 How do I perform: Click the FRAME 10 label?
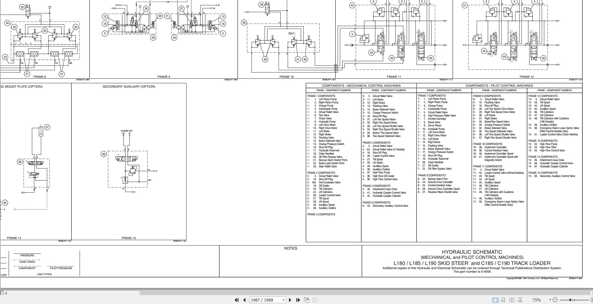(x=286, y=77)
